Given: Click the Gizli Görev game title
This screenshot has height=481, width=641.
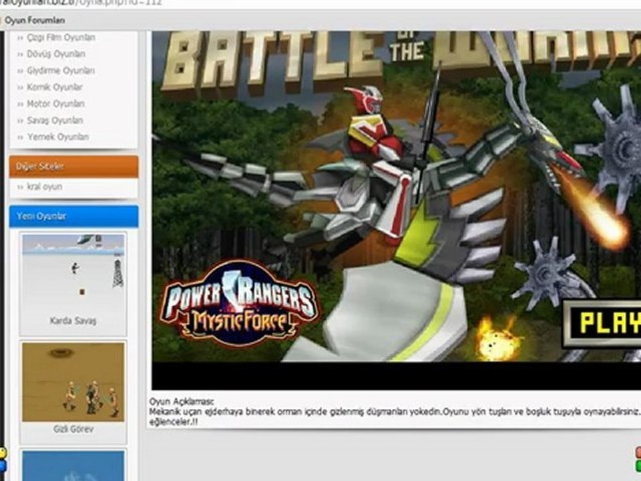Looking at the screenshot, I should pyautogui.click(x=73, y=429).
